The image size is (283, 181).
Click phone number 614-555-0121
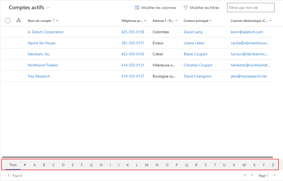133,65
